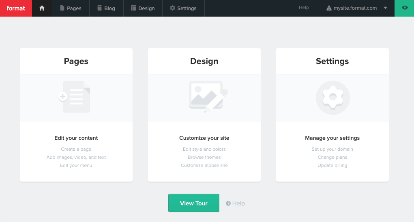The width and height of the screenshot is (414, 222).
Task: Open the 'Browse themes' link
Action: point(204,157)
